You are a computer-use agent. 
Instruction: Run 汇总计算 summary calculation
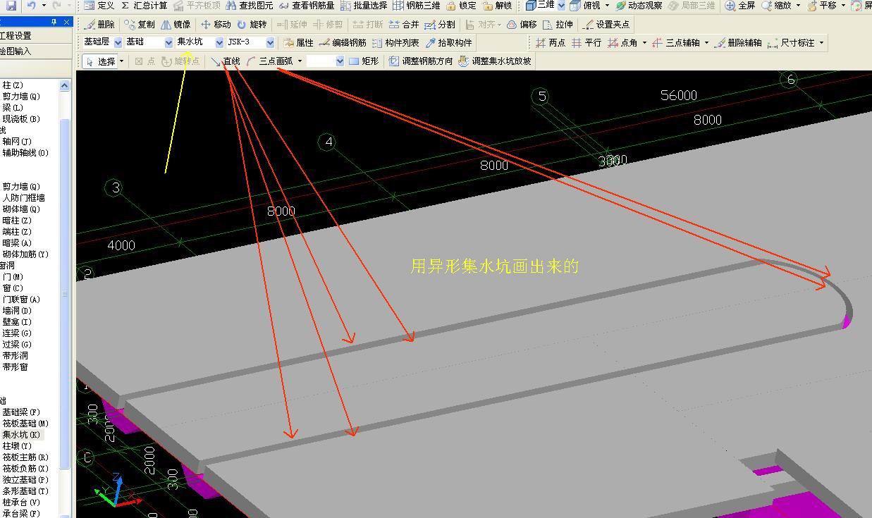pos(144,5)
